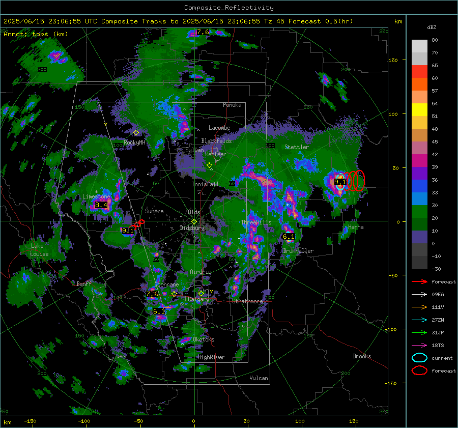Click the 'Forecast 0.5(hr)' header text

[321, 21]
